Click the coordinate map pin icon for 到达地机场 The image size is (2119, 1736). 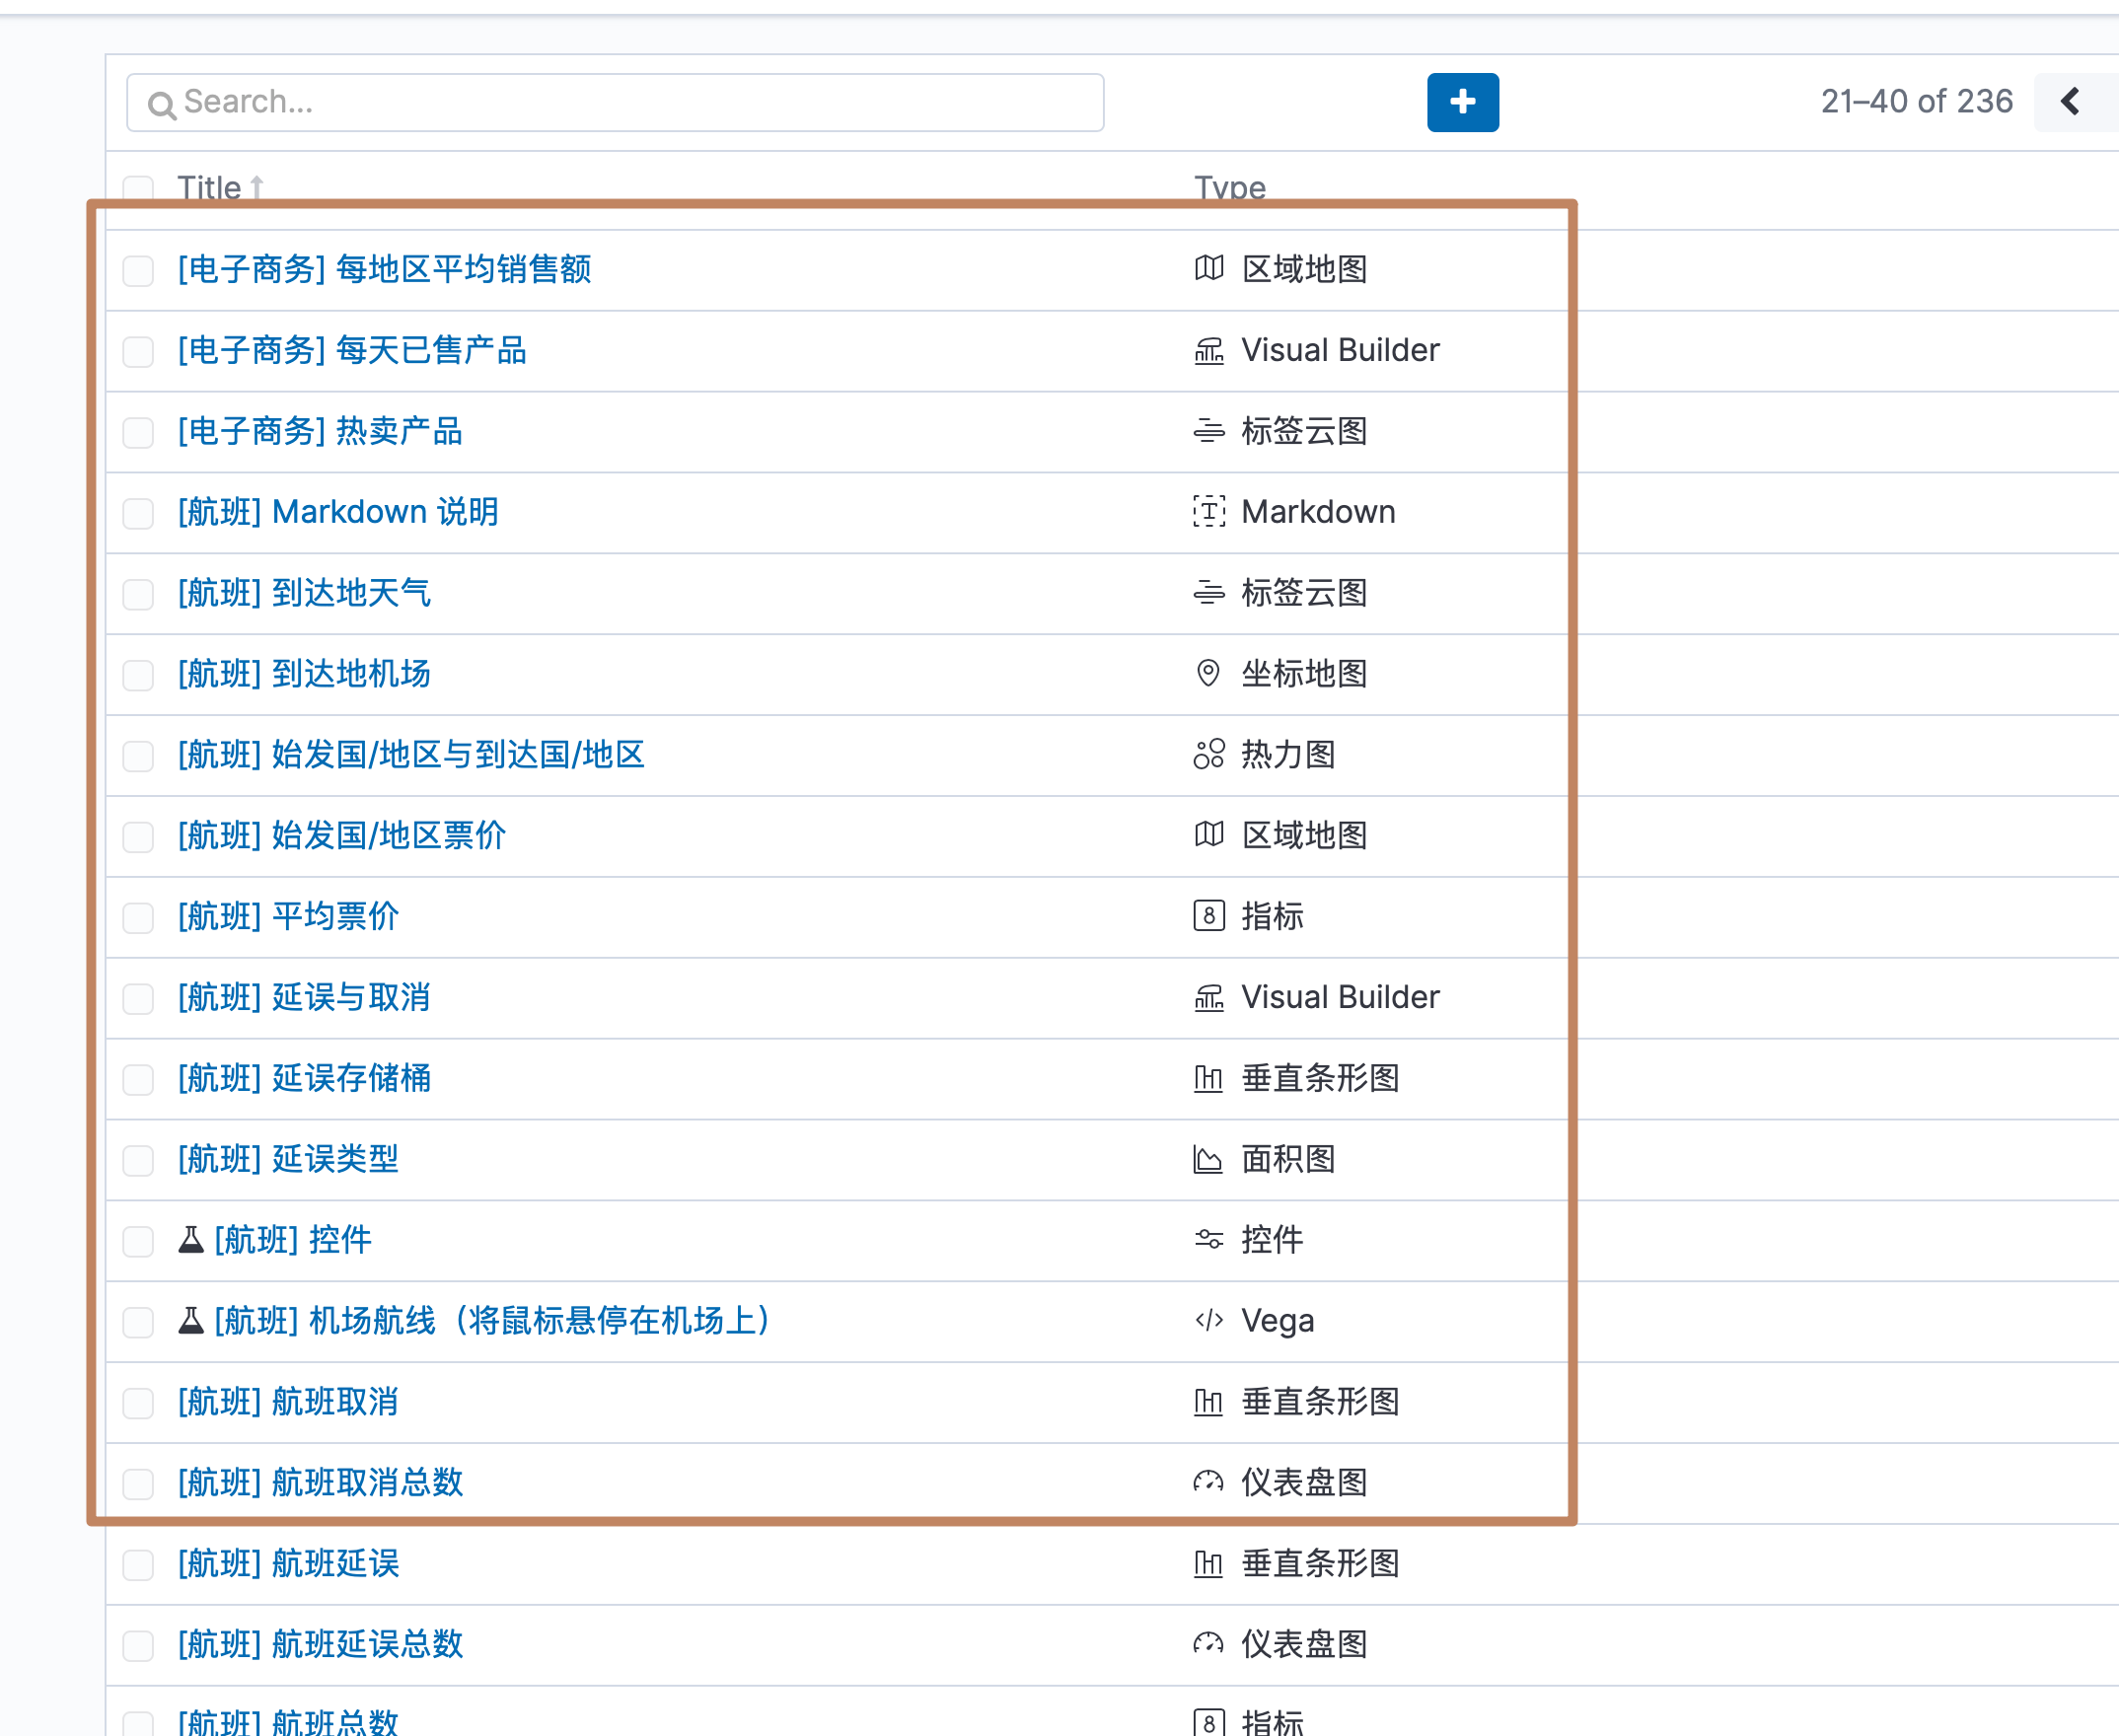tap(1208, 673)
